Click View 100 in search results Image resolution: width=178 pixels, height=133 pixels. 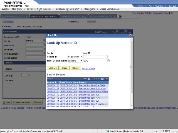[x=51, y=78]
